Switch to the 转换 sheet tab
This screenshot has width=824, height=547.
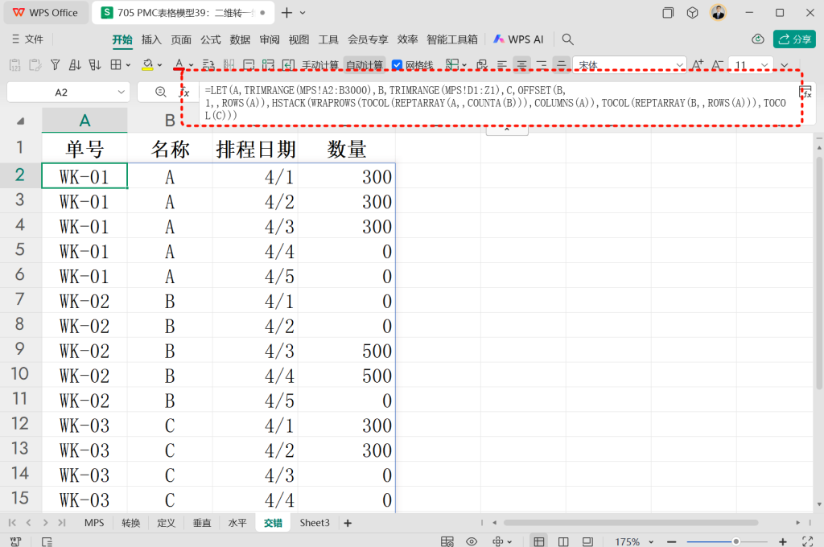coord(131,523)
